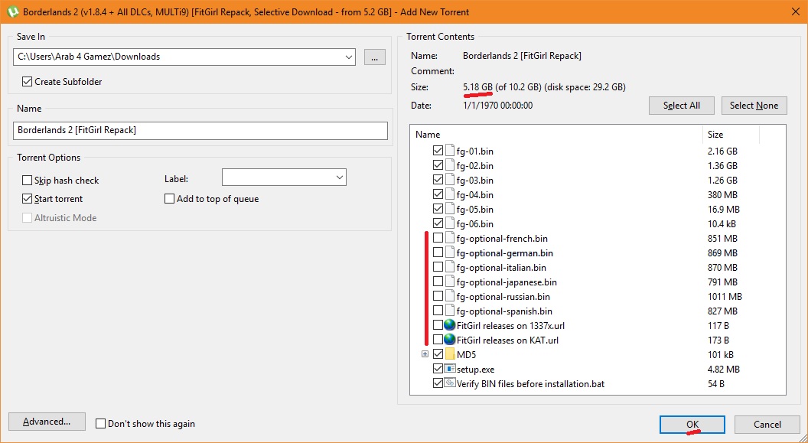Click the uTorrent logo in title bar
Screen dimensions: 808x443
(x=11, y=11)
